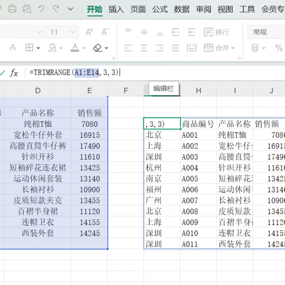Viewport: 285px width, 285px height.
Task: Switch to the 插入 tab
Action: (x=116, y=9)
